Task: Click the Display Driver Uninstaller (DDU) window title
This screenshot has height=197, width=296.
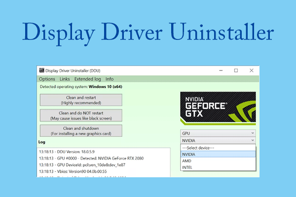Action: coord(73,71)
